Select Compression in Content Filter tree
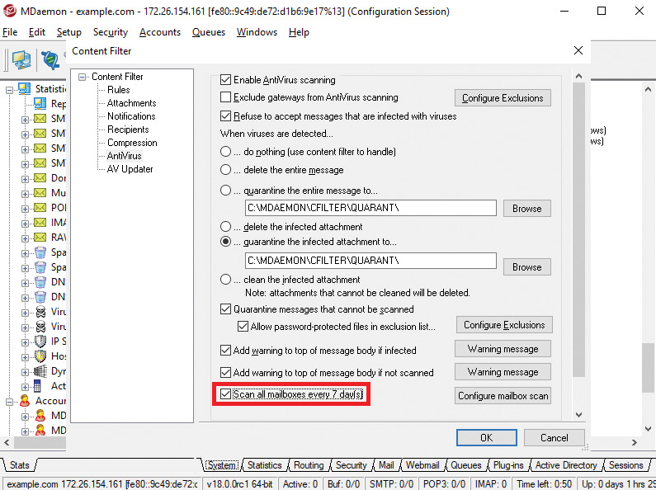The image size is (656, 490). click(x=132, y=143)
